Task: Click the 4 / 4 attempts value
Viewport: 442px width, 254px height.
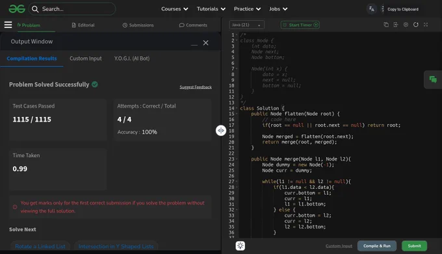Action: point(124,120)
